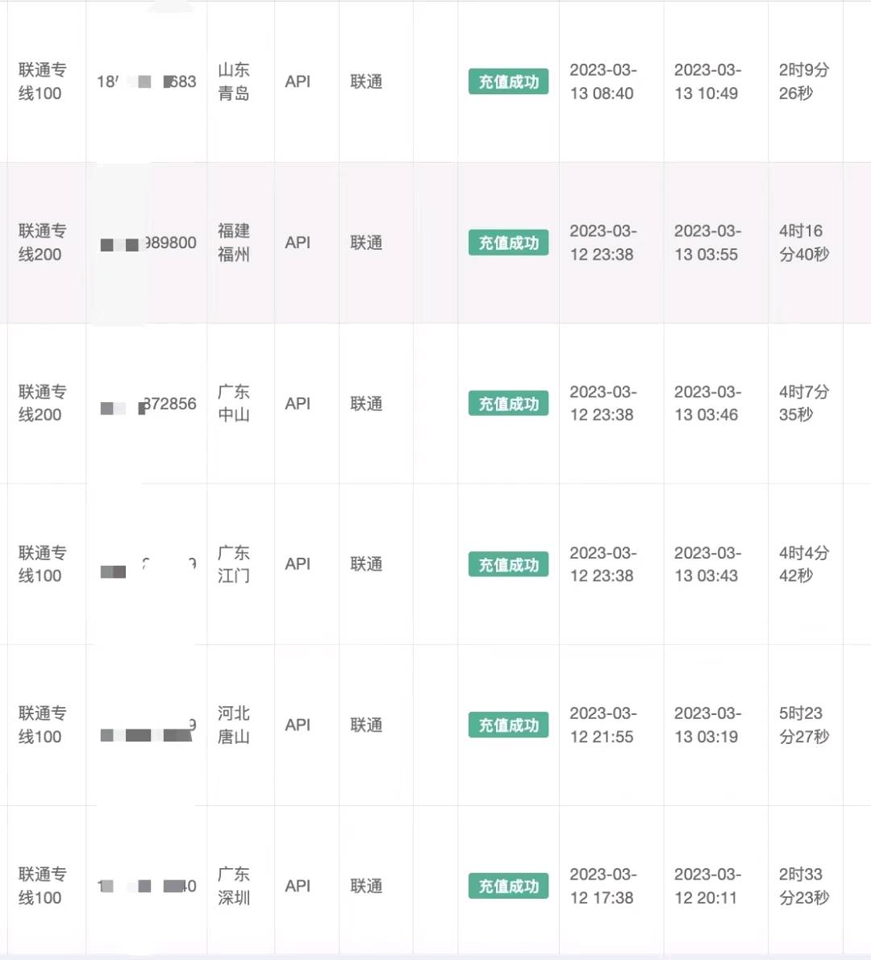
Task: Click the 充值成功 badge for 河北唐山 row
Action: click(508, 725)
